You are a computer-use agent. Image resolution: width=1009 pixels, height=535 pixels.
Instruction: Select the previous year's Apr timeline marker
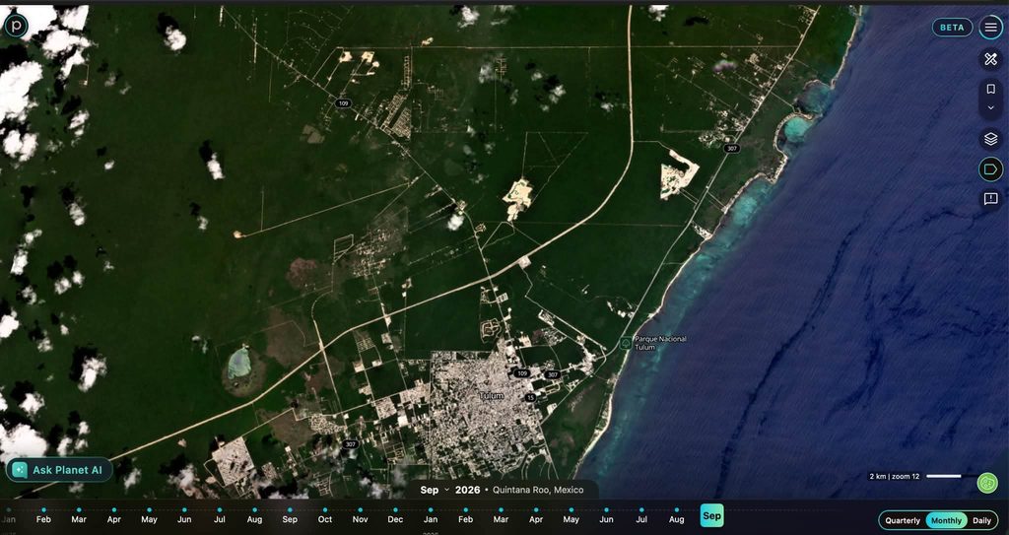[114, 517]
